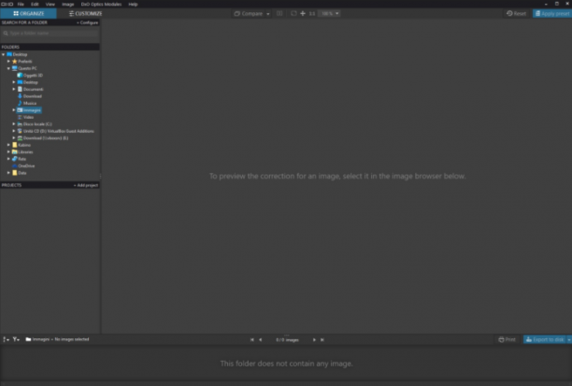Jump to the first image
Screen dimensions: 572x386
tap(252, 339)
